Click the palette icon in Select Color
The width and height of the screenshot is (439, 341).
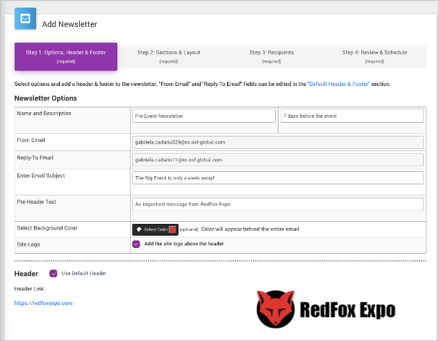coord(139,229)
